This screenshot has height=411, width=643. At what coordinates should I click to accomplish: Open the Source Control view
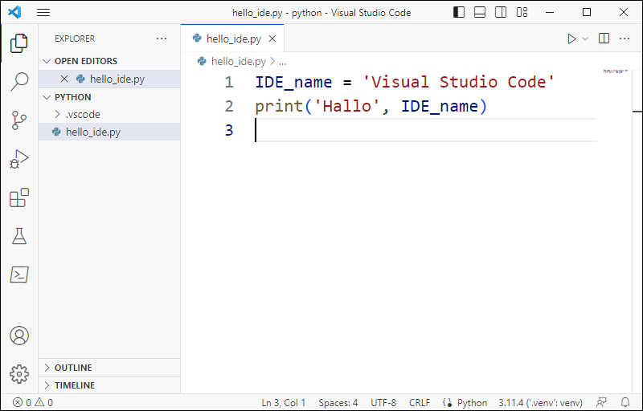click(18, 120)
